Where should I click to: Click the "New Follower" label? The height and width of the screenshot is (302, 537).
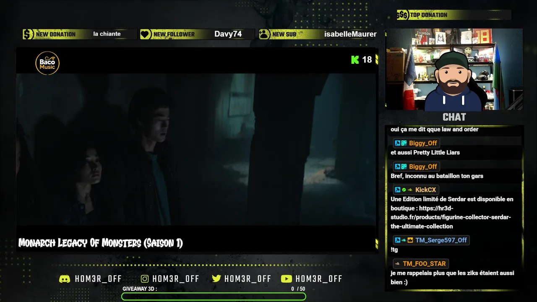pyautogui.click(x=174, y=34)
